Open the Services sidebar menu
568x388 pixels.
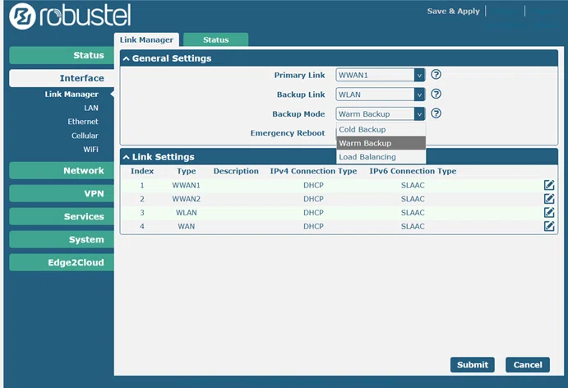click(x=62, y=217)
